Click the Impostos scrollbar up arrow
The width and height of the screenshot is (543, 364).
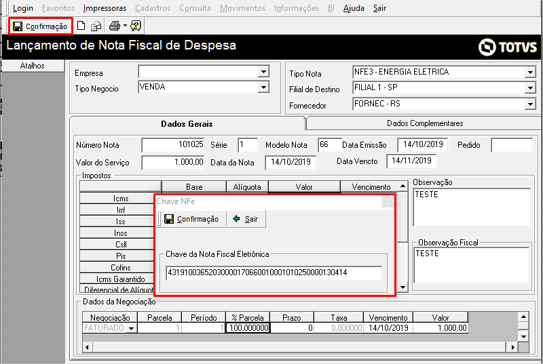point(402,186)
